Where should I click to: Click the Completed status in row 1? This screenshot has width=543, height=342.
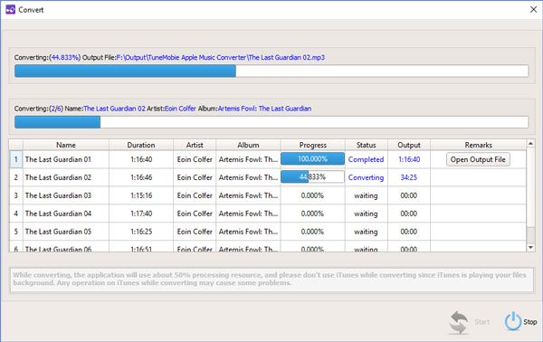(366, 159)
